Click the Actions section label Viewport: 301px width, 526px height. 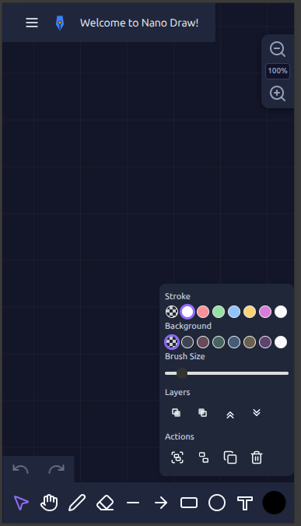tap(180, 436)
